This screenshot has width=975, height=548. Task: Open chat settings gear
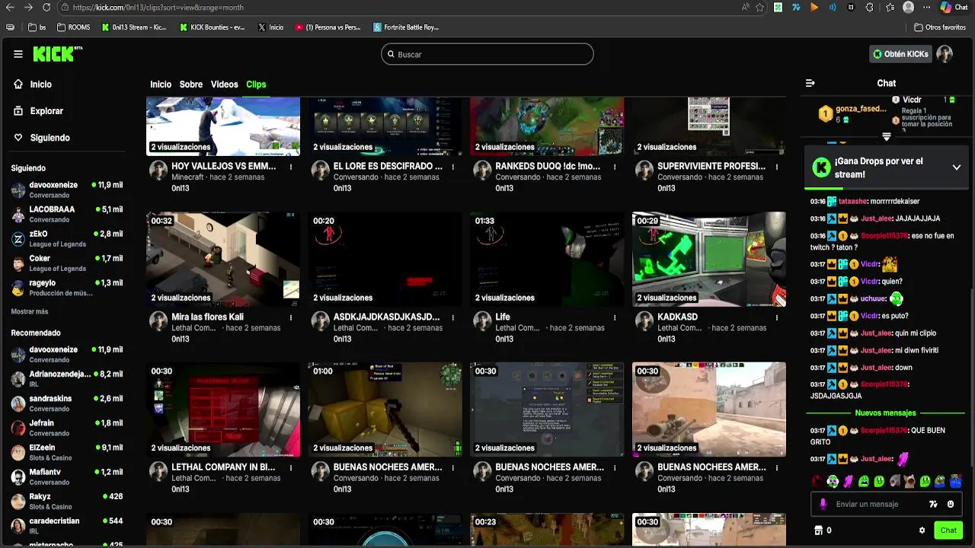point(922,530)
